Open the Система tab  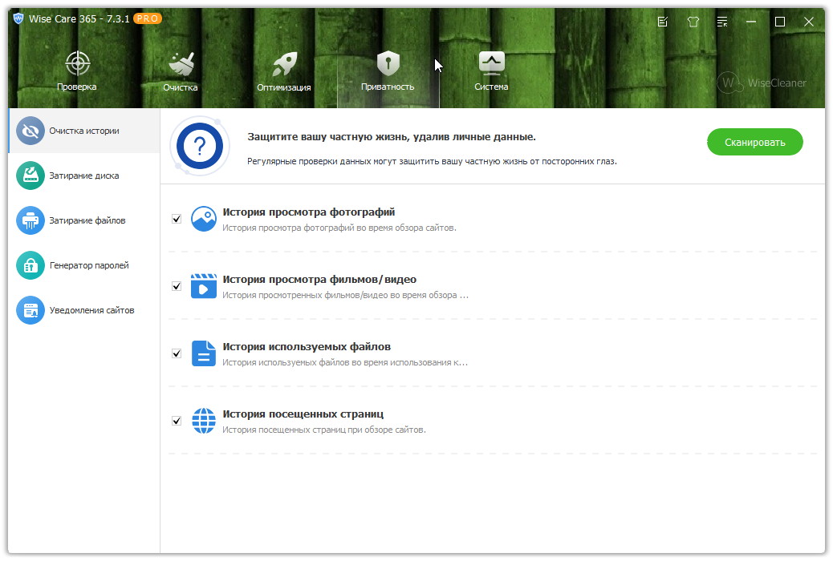click(491, 72)
